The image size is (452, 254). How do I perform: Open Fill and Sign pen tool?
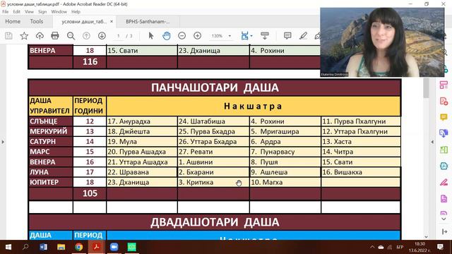444,182
